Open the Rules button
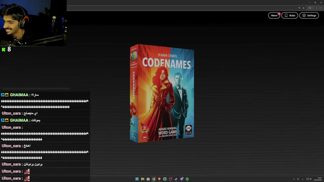324x182 pixels. pos(290,15)
